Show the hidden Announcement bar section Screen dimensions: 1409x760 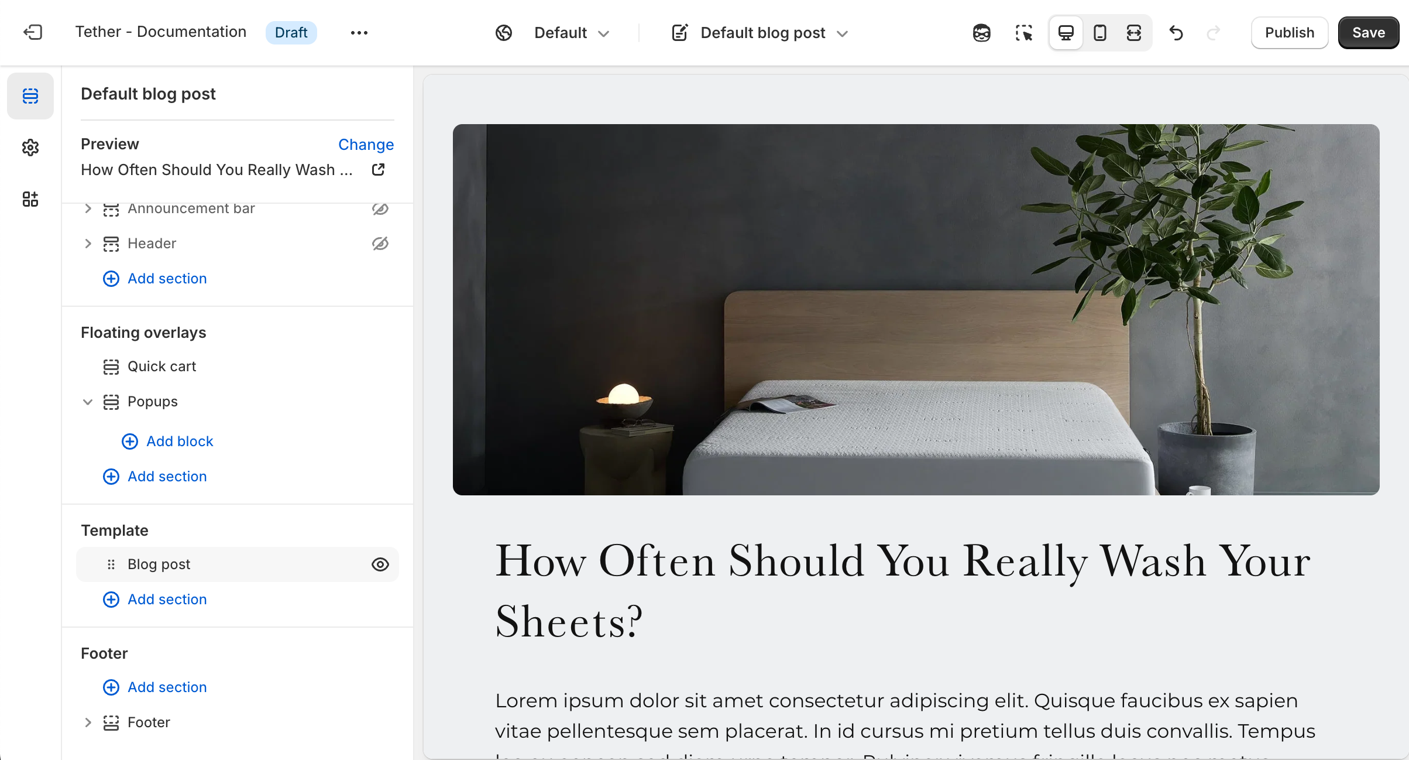click(x=380, y=209)
